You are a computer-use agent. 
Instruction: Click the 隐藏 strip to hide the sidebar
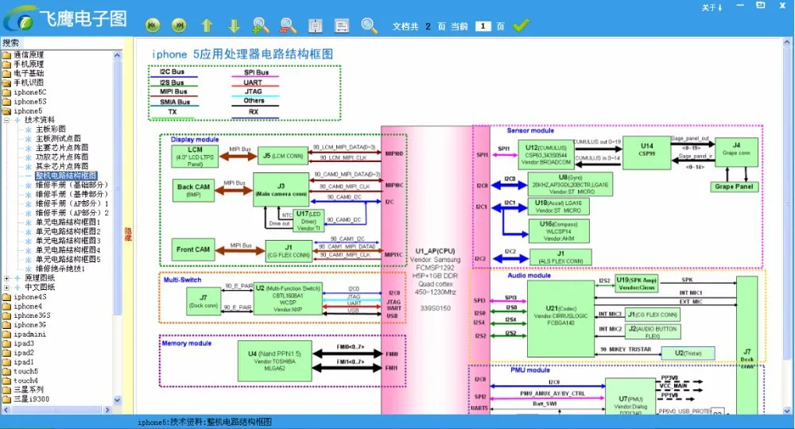tap(128, 234)
